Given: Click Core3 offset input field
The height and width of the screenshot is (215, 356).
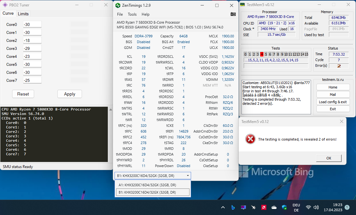Looking at the screenshot, I should [32, 48].
